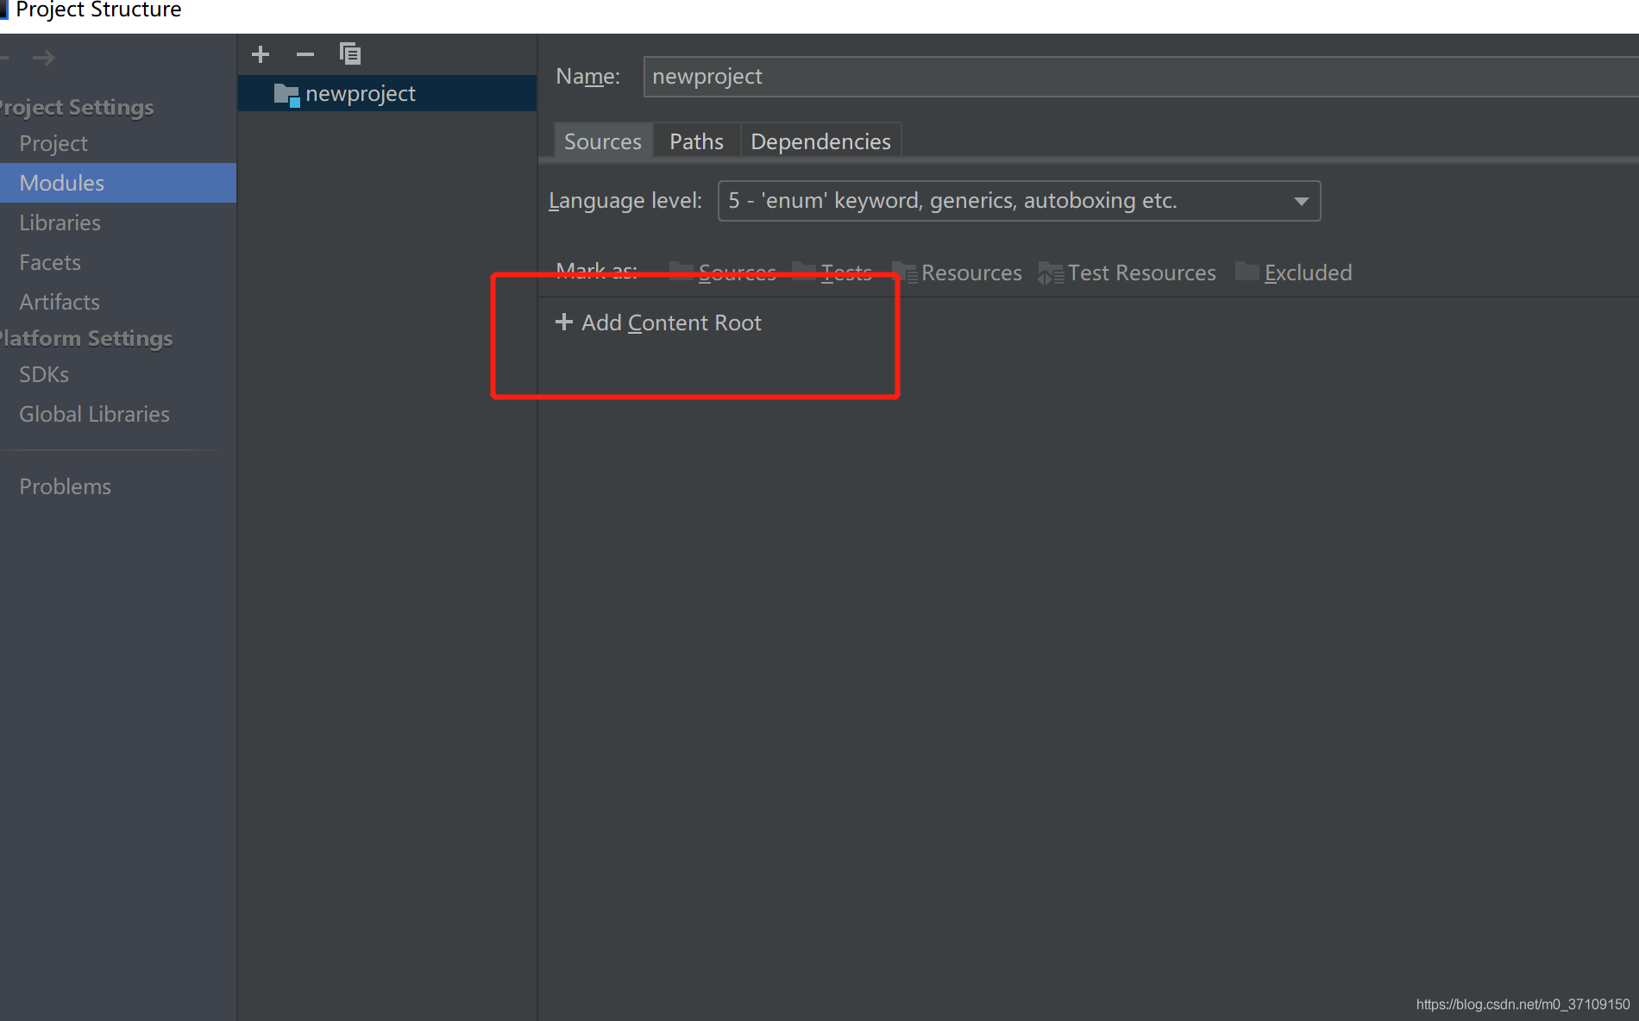Click the remove module minus icon
Screen dimensions: 1639x1021
[x=305, y=55]
